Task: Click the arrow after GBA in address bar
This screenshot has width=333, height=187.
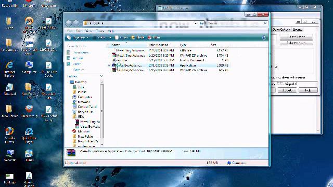Action: coord(103,23)
